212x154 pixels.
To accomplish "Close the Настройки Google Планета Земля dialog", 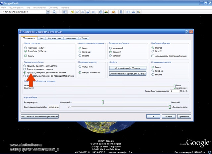I will (x=191, y=32).
